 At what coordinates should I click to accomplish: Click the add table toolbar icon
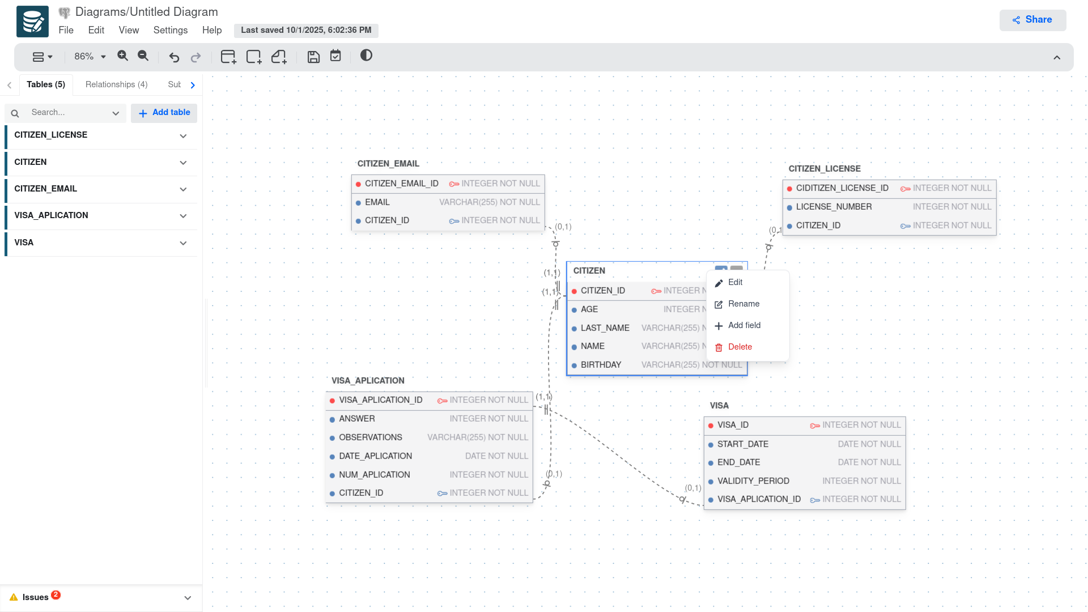click(x=228, y=57)
